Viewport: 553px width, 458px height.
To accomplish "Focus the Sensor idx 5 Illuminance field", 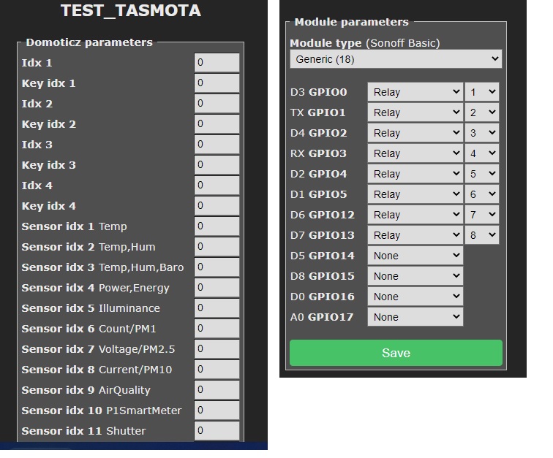I will pos(217,308).
